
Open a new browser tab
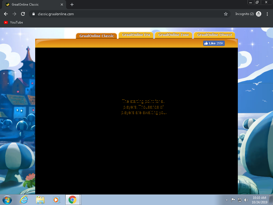(72, 5)
